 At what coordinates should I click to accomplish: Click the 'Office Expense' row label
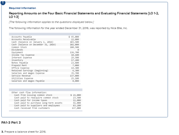pyautogui.click(x=20, y=68)
